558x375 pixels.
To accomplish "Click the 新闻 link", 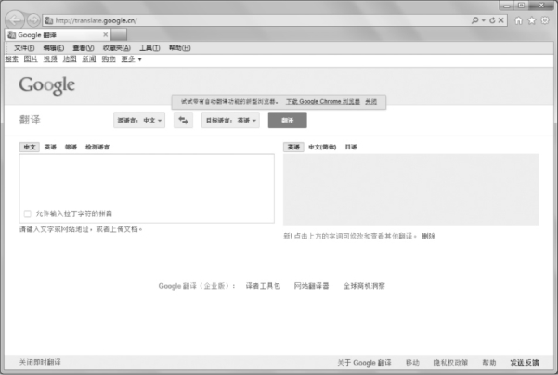I will pos(89,58).
